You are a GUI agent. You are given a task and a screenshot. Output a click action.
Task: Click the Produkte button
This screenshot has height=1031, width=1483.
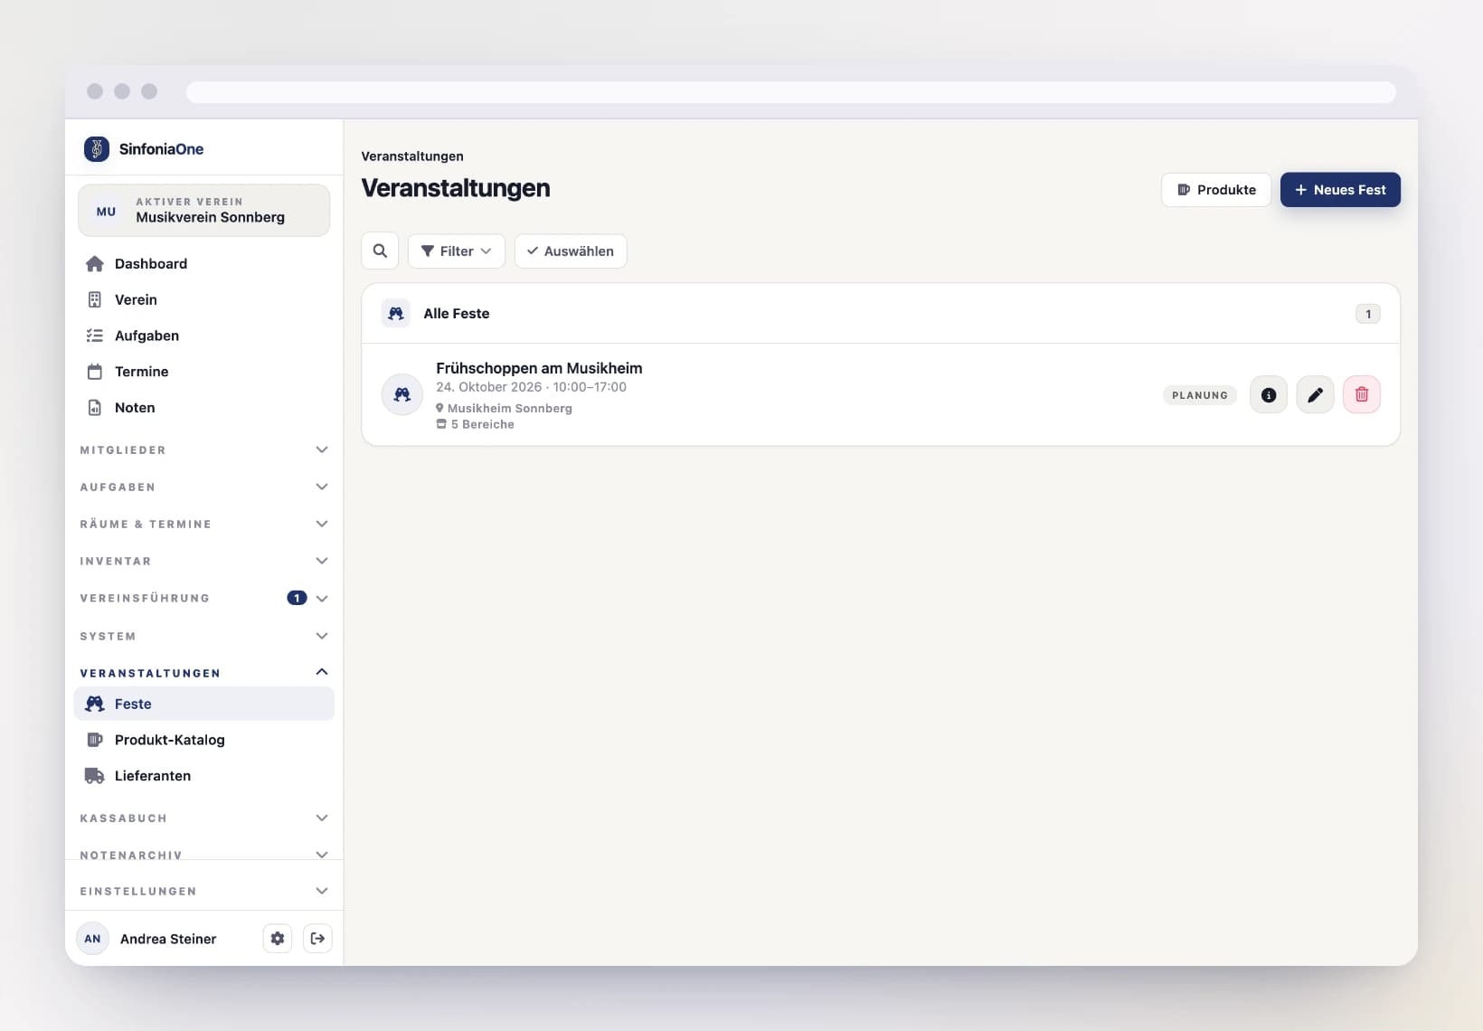click(1216, 190)
